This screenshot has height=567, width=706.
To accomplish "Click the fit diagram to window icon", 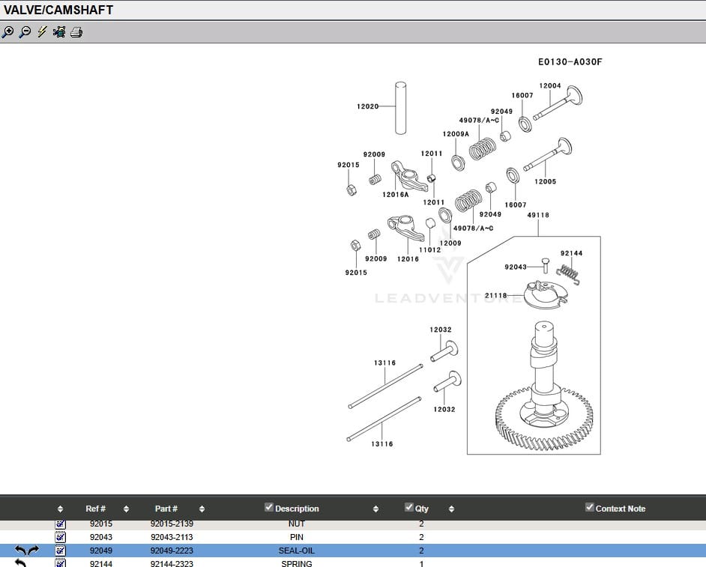I will point(59,32).
